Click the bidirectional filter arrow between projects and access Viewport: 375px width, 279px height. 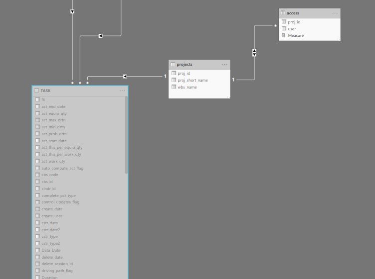254,52
